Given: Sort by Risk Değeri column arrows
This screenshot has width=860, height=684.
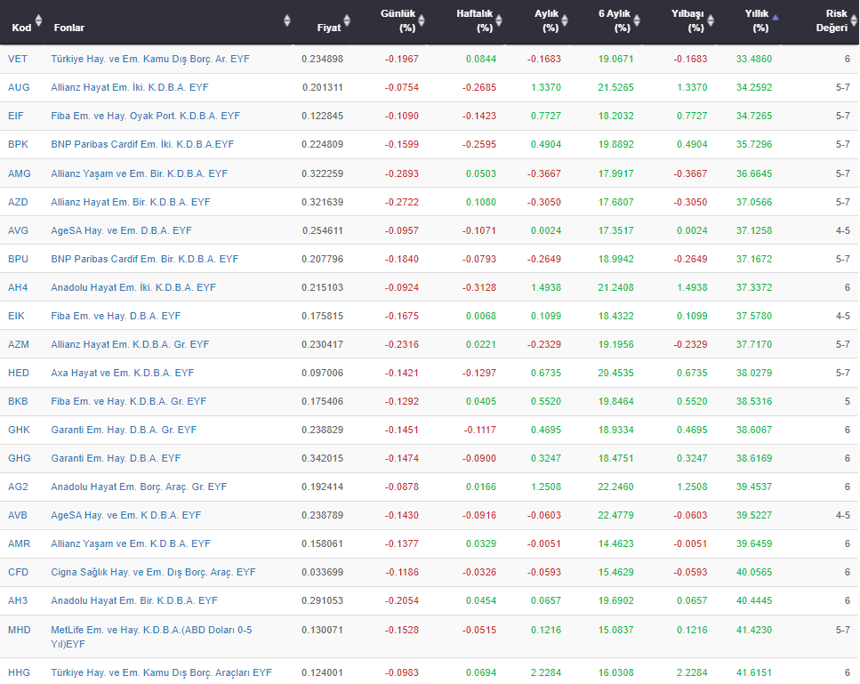Looking at the screenshot, I should click(854, 20).
